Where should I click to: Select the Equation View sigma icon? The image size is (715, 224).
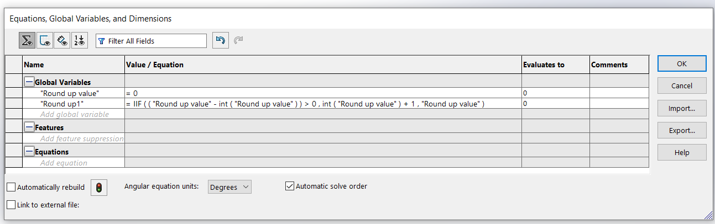pos(27,41)
